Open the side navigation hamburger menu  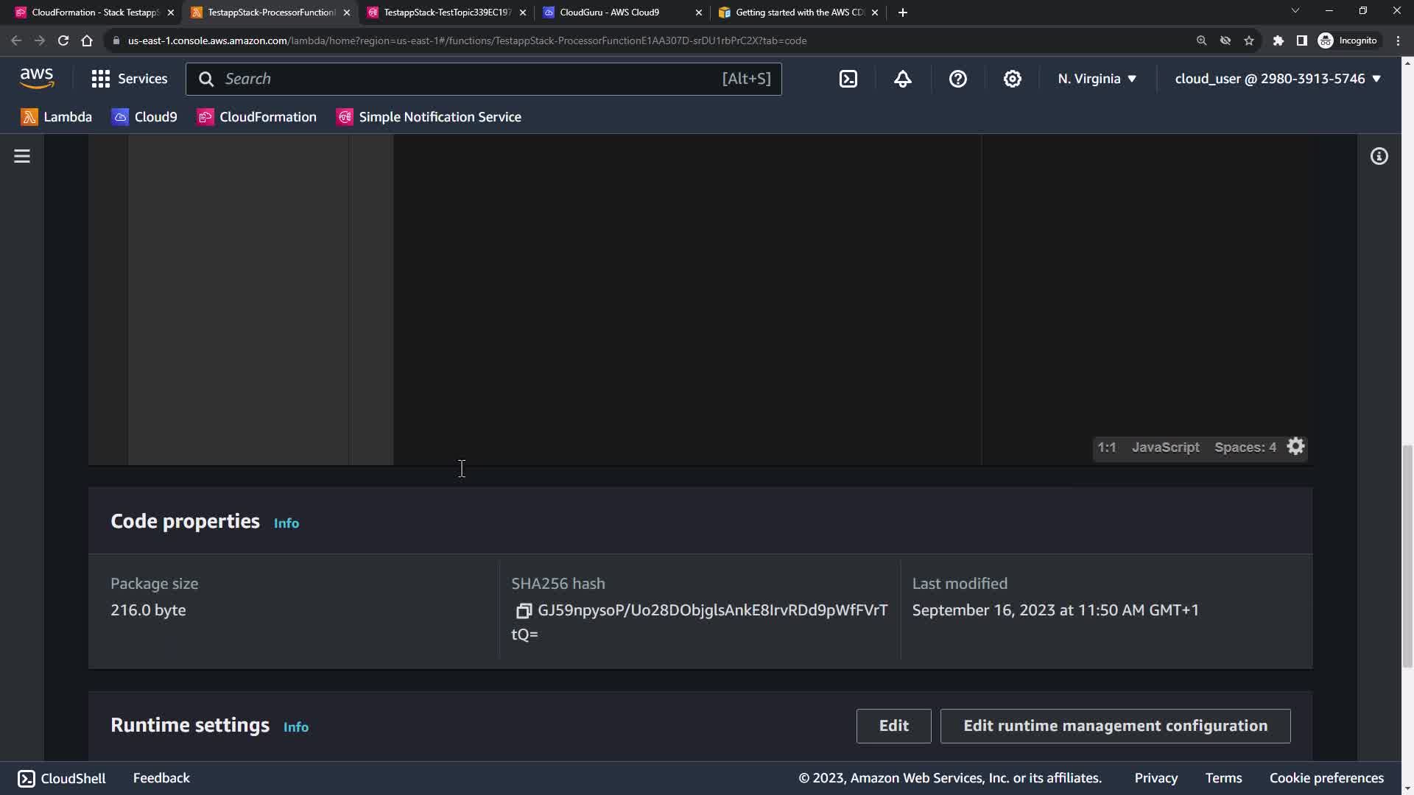(22, 156)
